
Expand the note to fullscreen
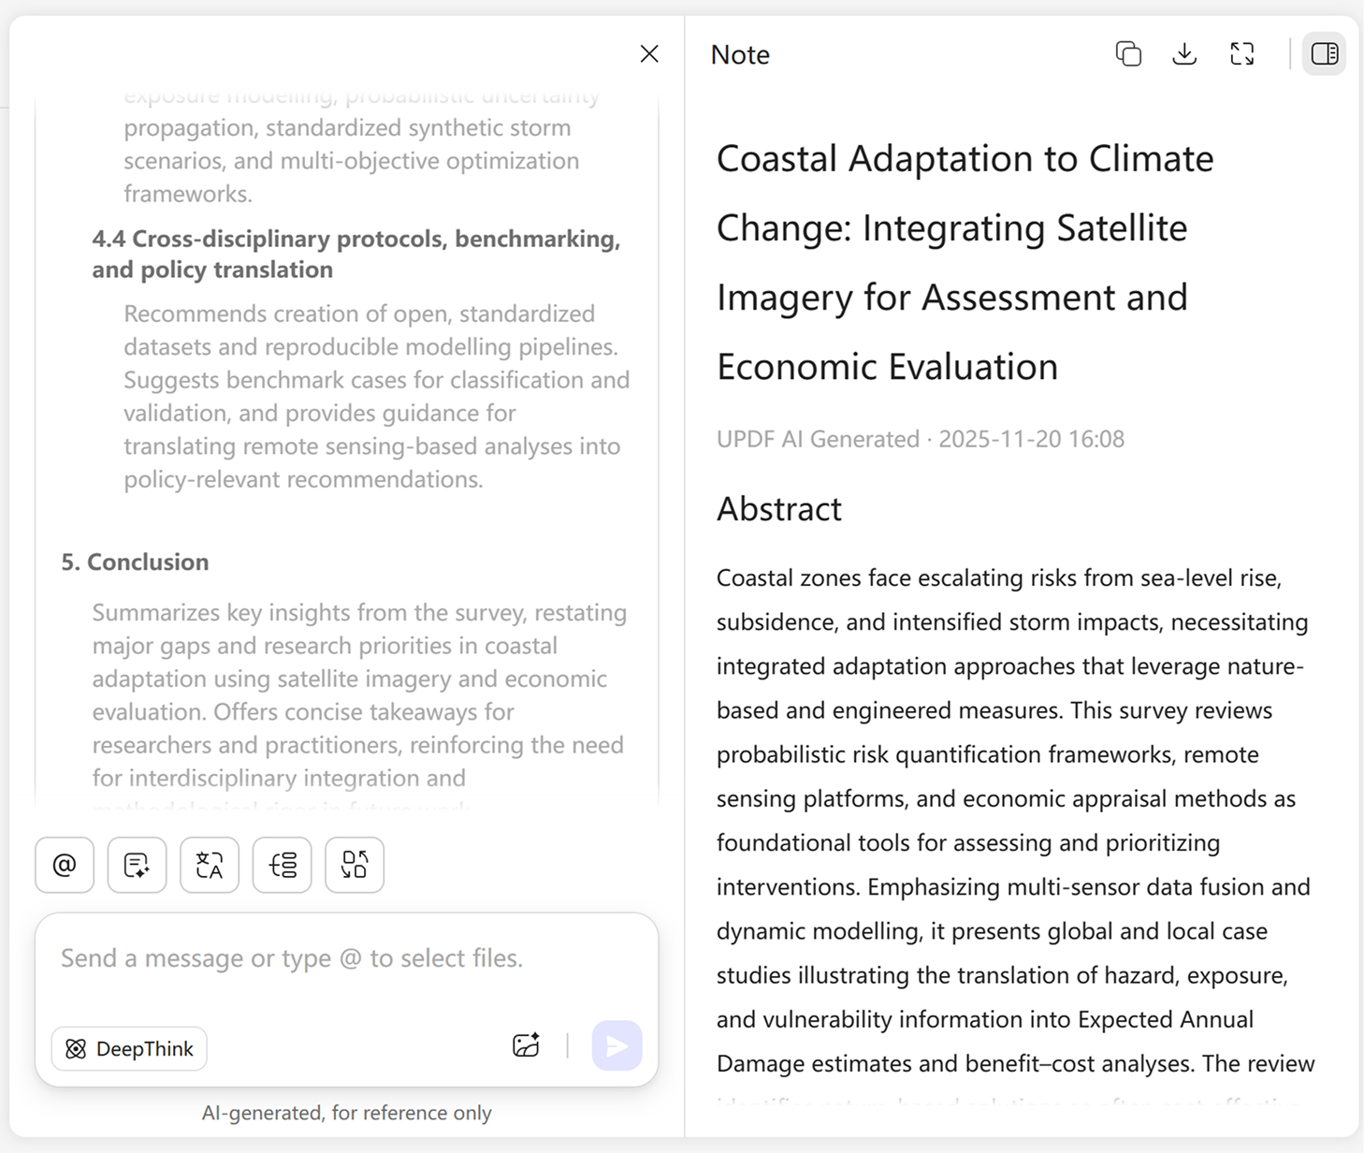pos(1241,54)
